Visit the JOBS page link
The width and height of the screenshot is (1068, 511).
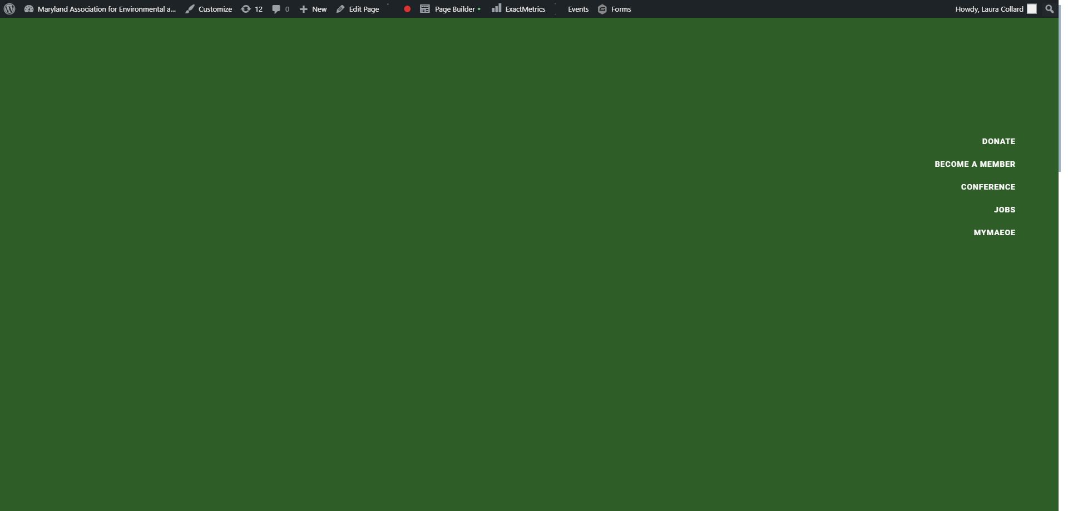[x=1004, y=210]
